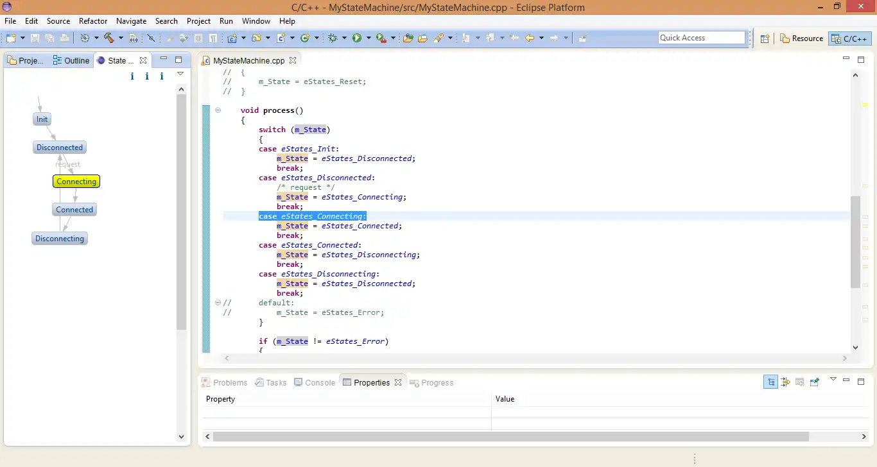Click the Properties panel horizontal scrollbar
Image resolution: width=877 pixels, height=467 pixels.
click(x=510, y=436)
